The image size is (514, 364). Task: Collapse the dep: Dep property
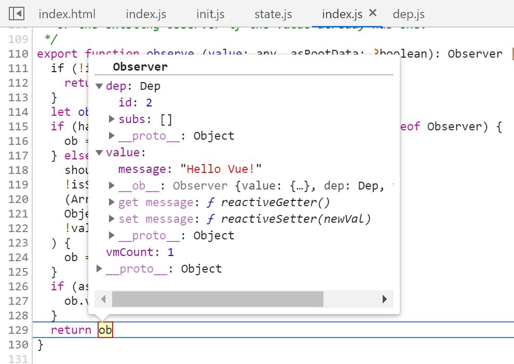[x=99, y=86]
